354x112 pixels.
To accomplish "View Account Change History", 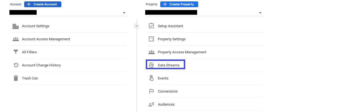I will (x=69, y=65).
